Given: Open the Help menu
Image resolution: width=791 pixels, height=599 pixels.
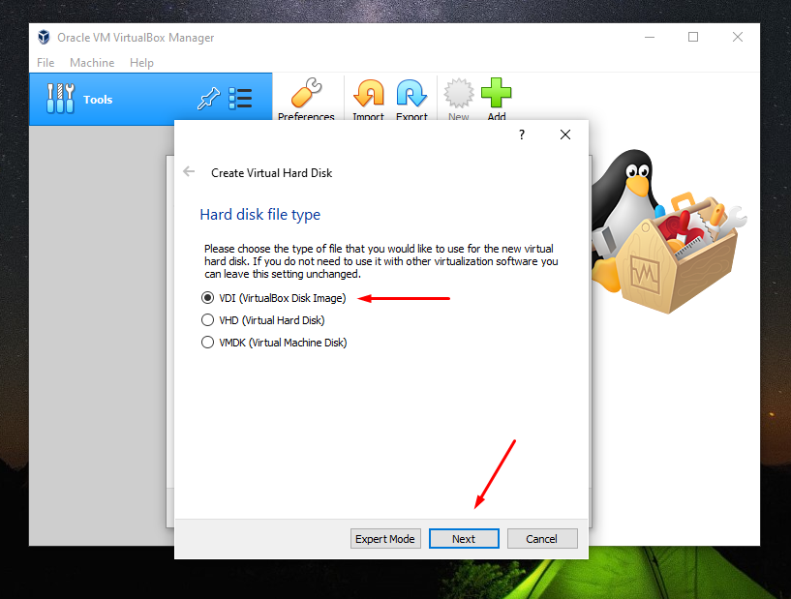Looking at the screenshot, I should [x=141, y=62].
